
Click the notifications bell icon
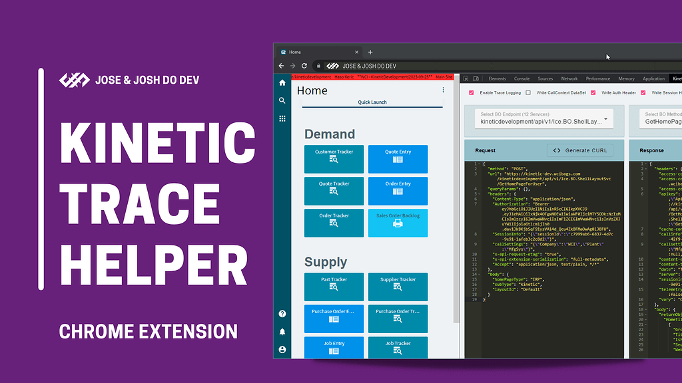tap(282, 332)
